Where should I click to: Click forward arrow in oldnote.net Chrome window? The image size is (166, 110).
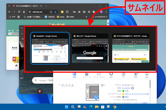click(14, 12)
